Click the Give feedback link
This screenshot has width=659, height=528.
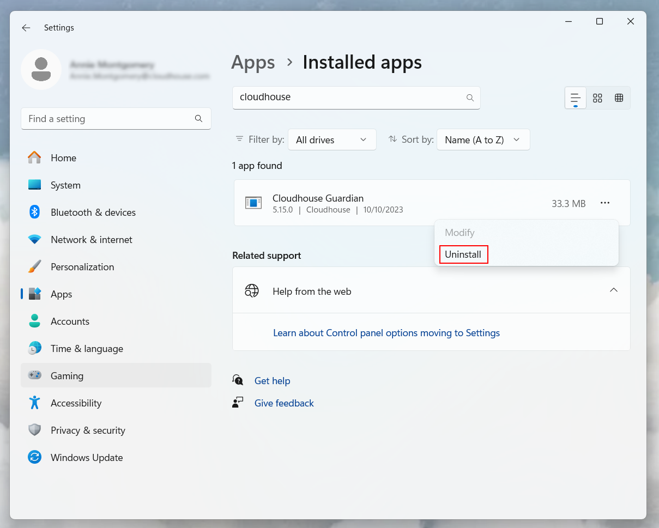pos(284,403)
